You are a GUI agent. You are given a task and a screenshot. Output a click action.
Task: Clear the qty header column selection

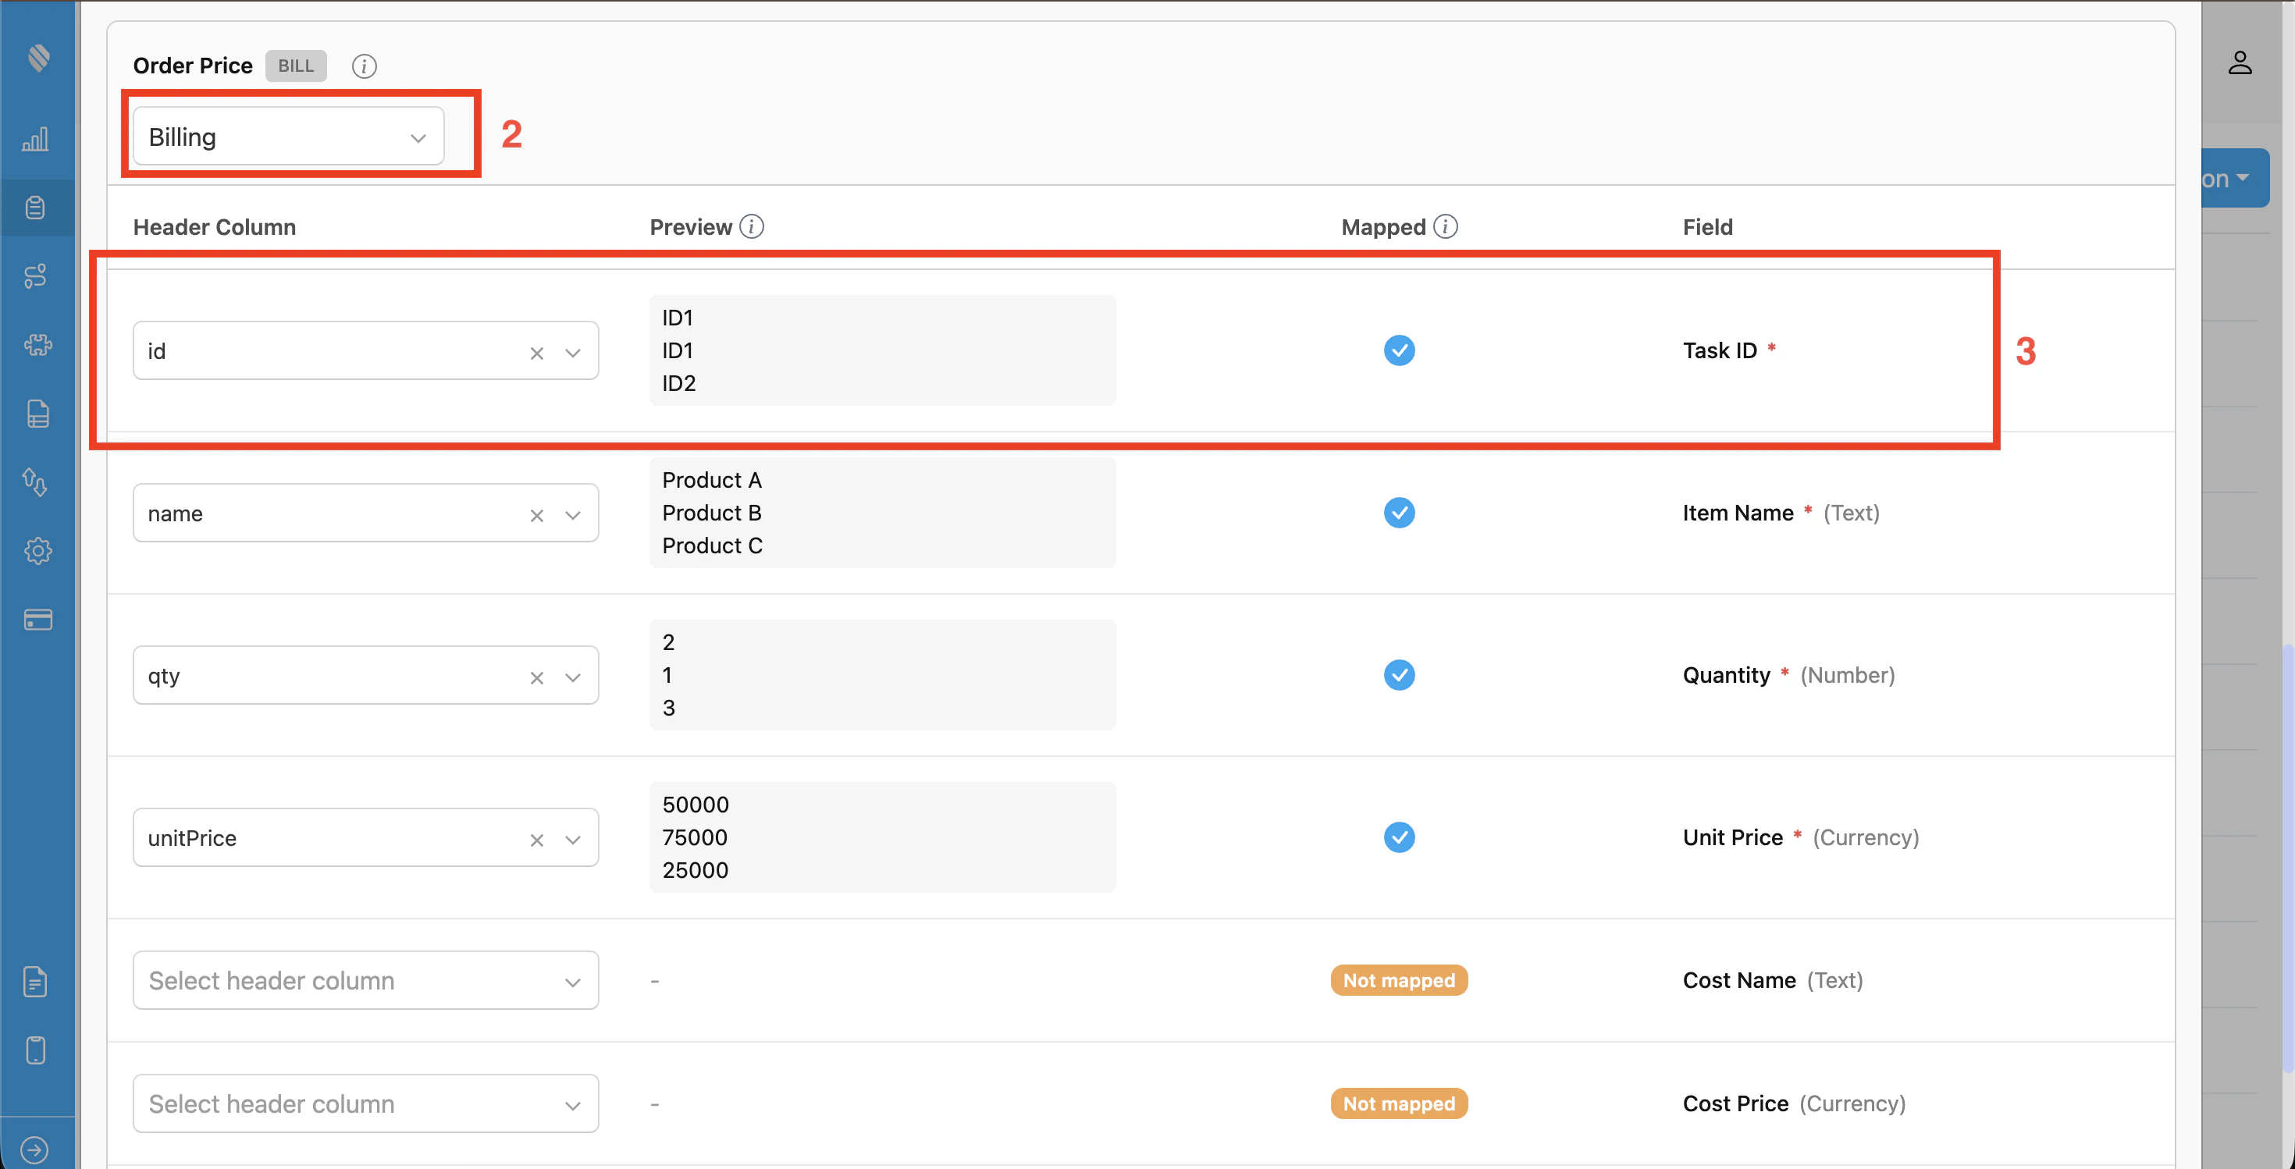(536, 677)
